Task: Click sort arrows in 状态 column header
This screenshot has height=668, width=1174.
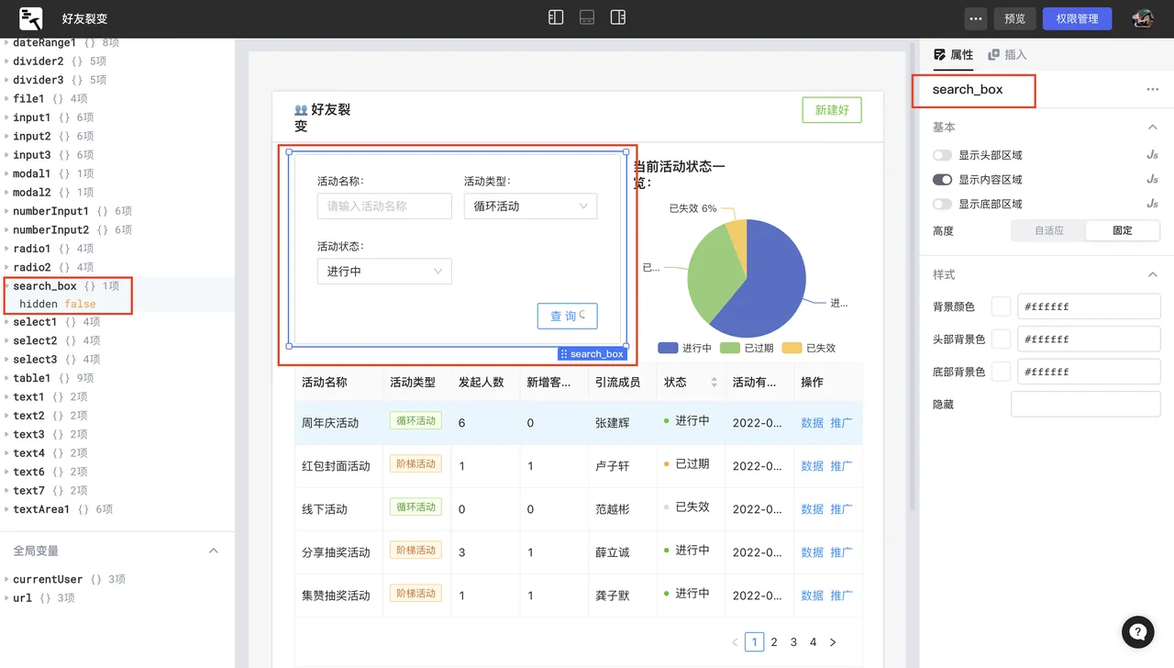Action: [714, 383]
